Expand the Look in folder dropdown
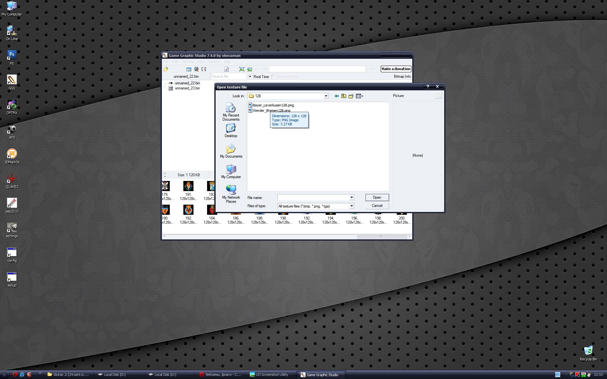 (x=326, y=96)
